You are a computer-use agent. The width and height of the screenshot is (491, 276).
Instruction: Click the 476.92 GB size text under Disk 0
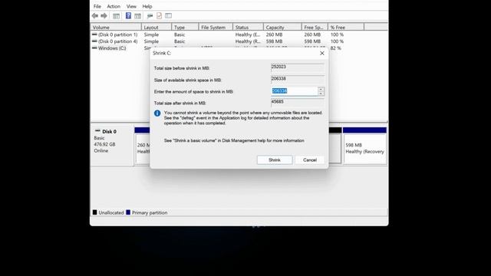click(x=104, y=144)
